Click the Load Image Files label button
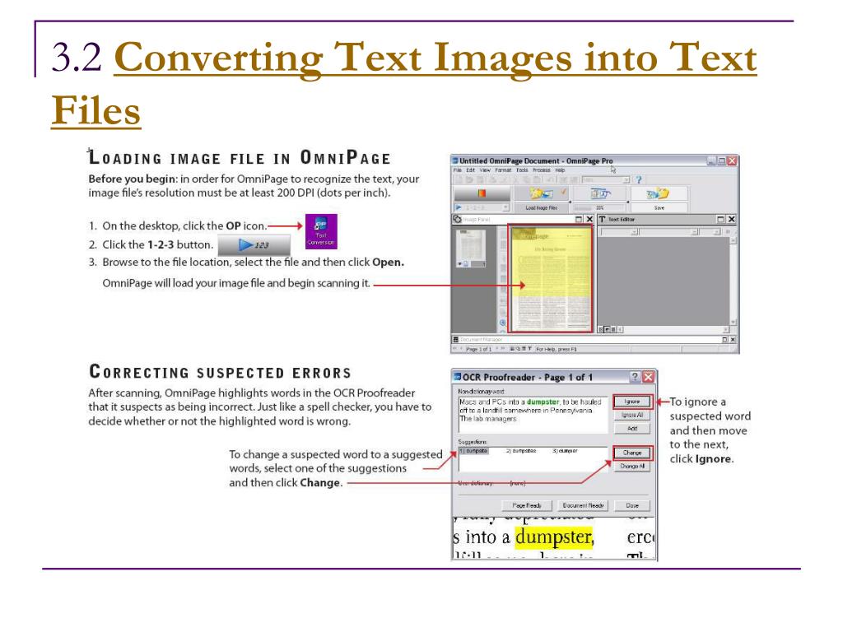843x632 pixels. [542, 208]
